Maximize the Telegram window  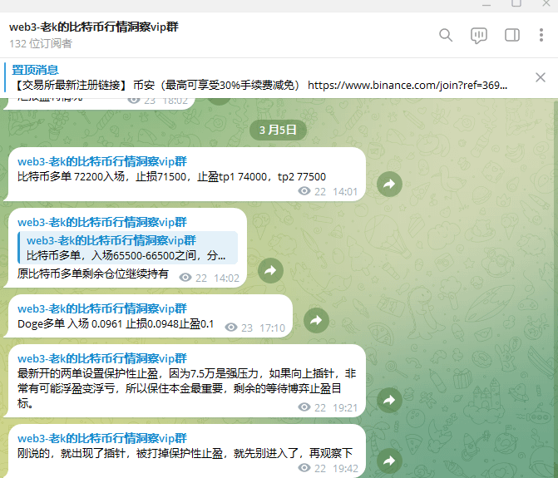[x=516, y=3]
